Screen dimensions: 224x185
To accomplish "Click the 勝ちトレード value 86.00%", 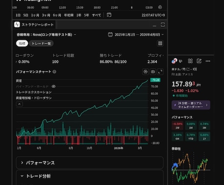I will click(x=106, y=62).
